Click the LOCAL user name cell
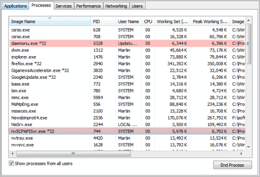The image size is (260, 177). 127,125
